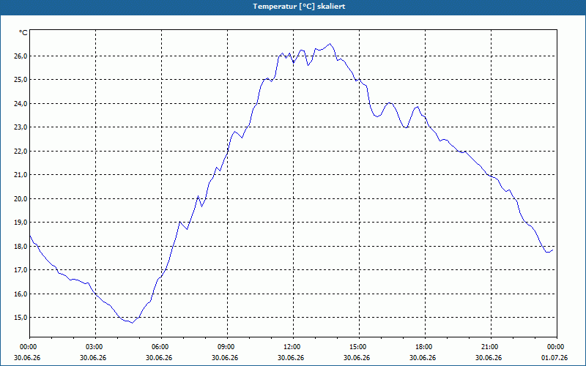Click the 25,0 y-axis label
586x366 pixels.
click(21, 80)
